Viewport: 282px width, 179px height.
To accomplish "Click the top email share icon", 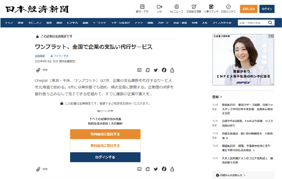I will [140, 70].
